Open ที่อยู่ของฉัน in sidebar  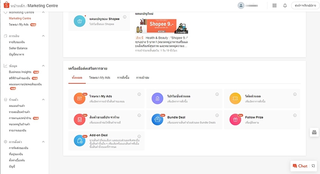[16, 154]
